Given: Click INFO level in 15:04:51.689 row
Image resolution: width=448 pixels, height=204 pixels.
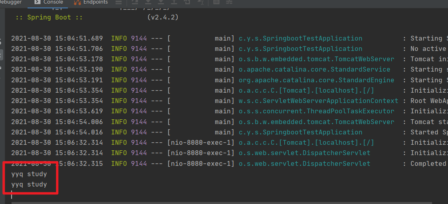Looking at the screenshot, I should coord(119,39).
